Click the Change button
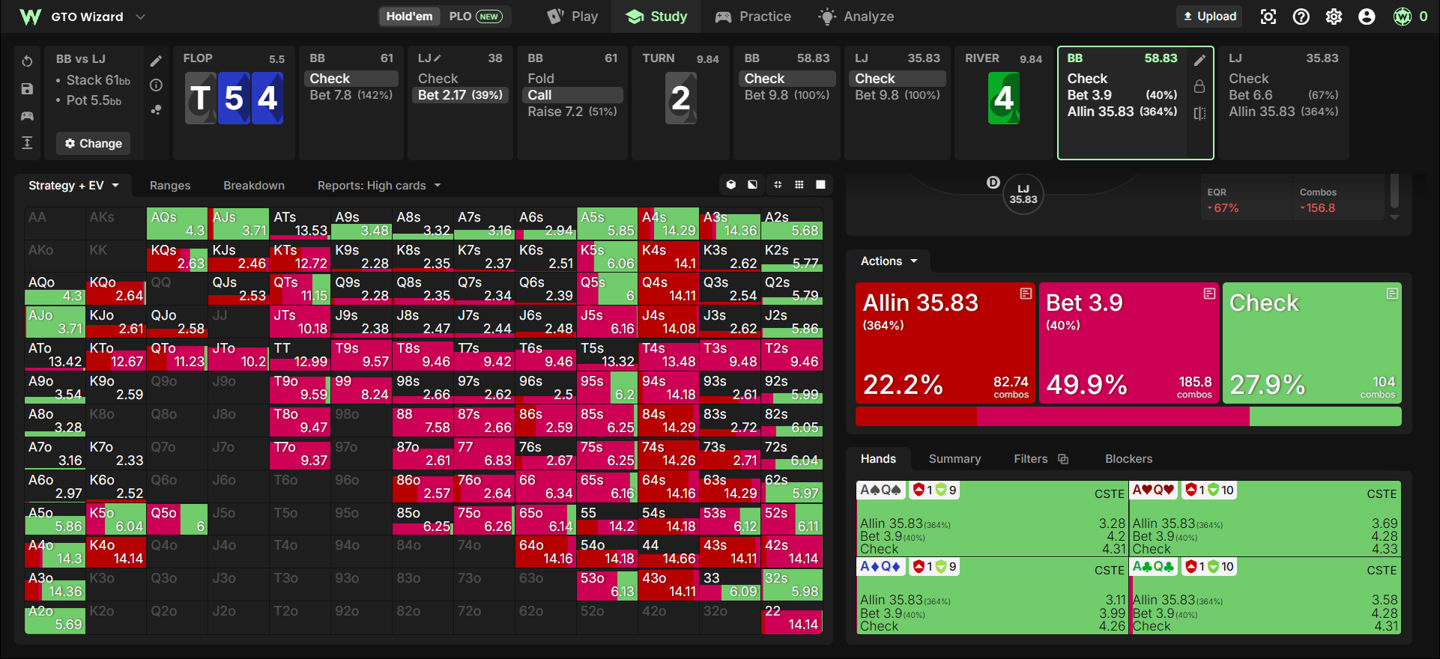The image size is (1440, 659). 93,143
